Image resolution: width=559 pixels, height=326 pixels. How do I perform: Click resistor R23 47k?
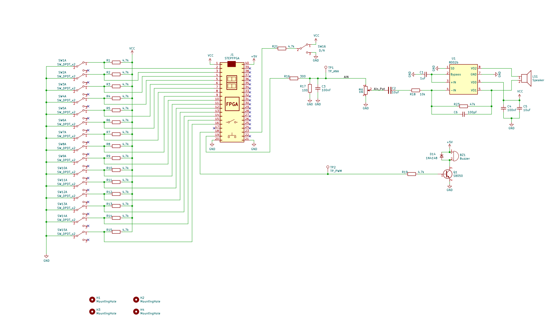coord(463,106)
